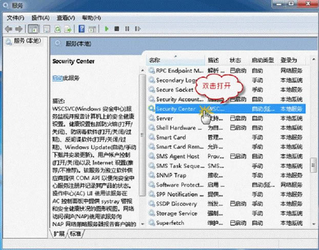Click the Properties toolbar icon
The width and height of the screenshot is (319, 250).
point(47,29)
